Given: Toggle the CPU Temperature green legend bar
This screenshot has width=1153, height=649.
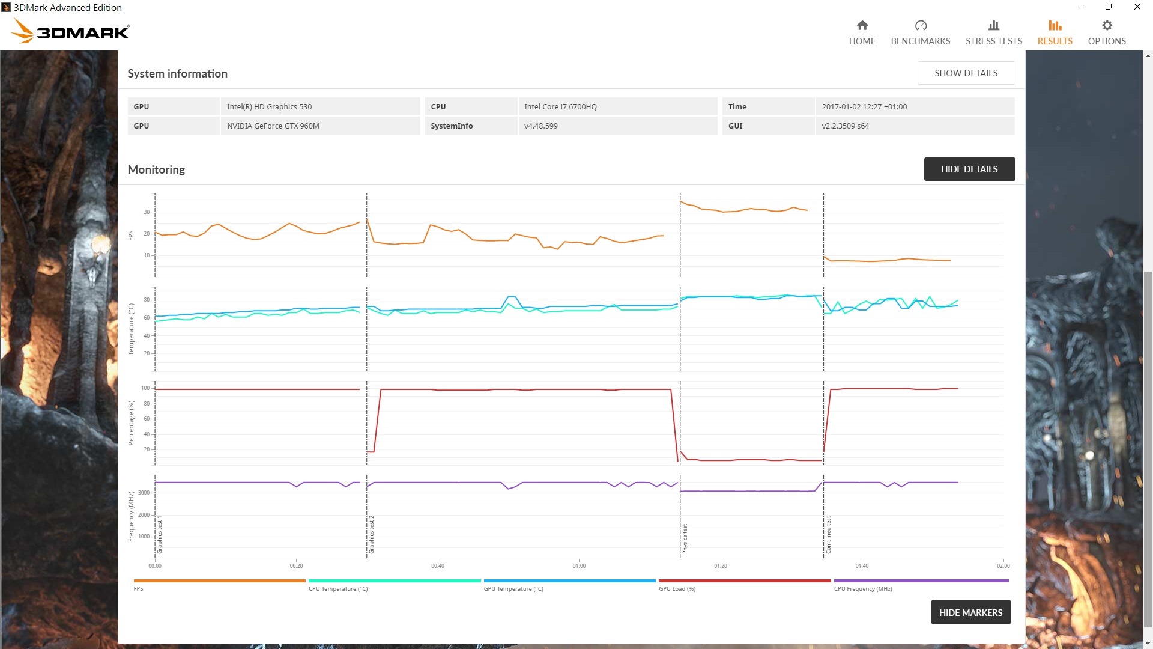Looking at the screenshot, I should [x=395, y=580].
